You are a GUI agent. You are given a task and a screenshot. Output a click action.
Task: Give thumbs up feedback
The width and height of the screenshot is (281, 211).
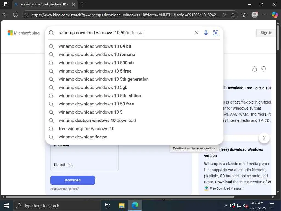[254, 69]
